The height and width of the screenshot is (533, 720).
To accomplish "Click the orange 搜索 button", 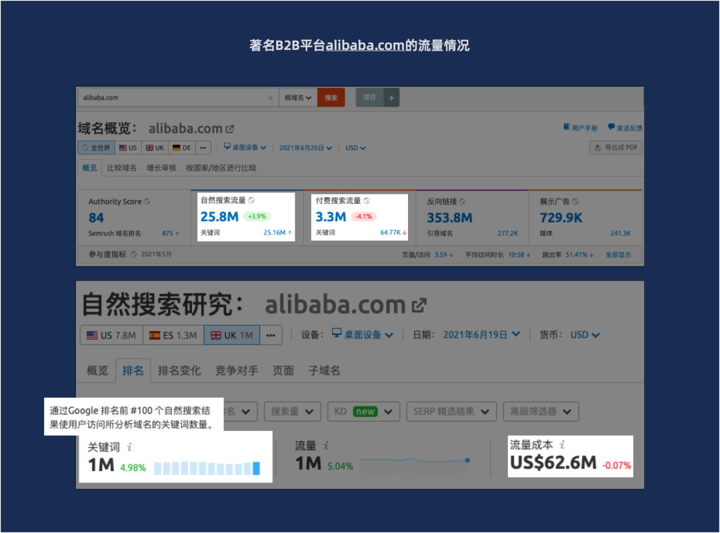I will tap(331, 98).
